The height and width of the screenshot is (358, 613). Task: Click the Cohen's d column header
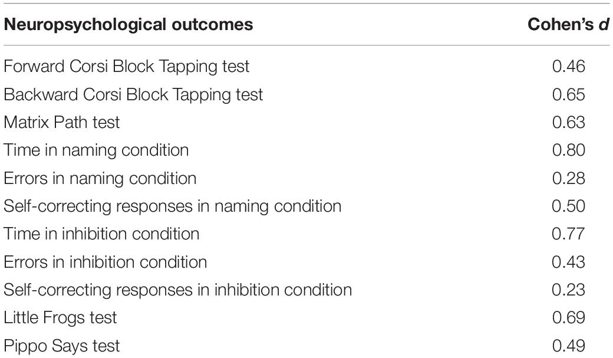coord(568,24)
